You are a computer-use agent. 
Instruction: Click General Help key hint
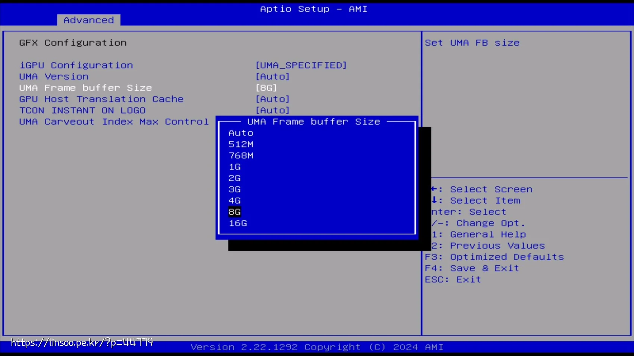[479, 234]
